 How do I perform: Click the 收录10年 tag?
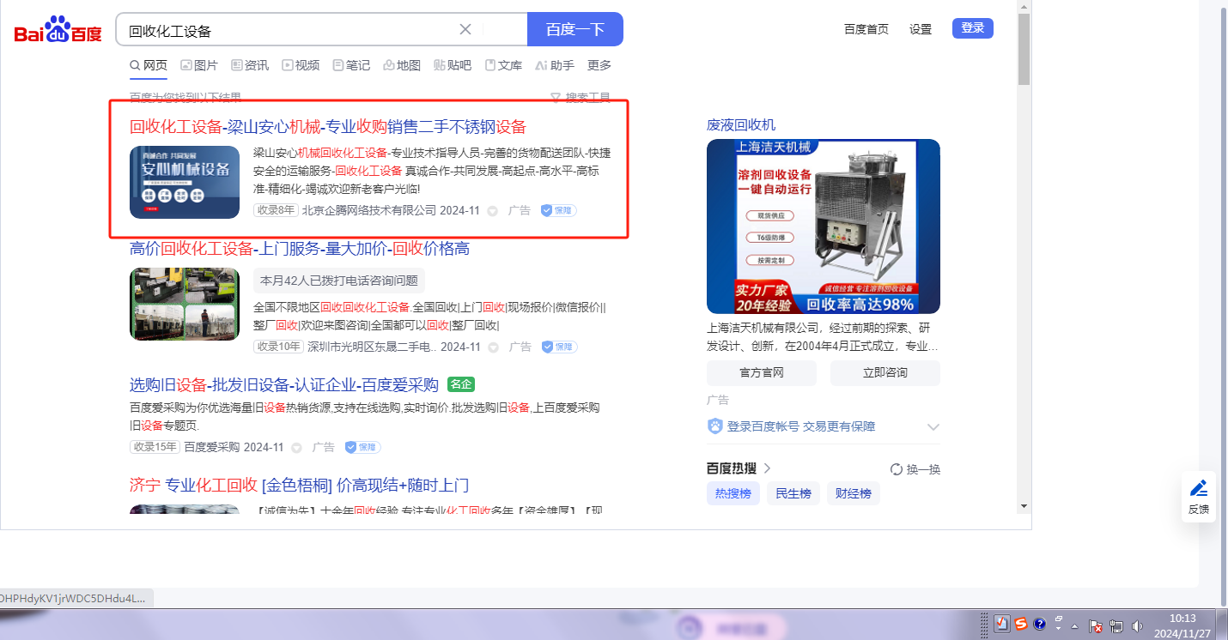tap(279, 347)
